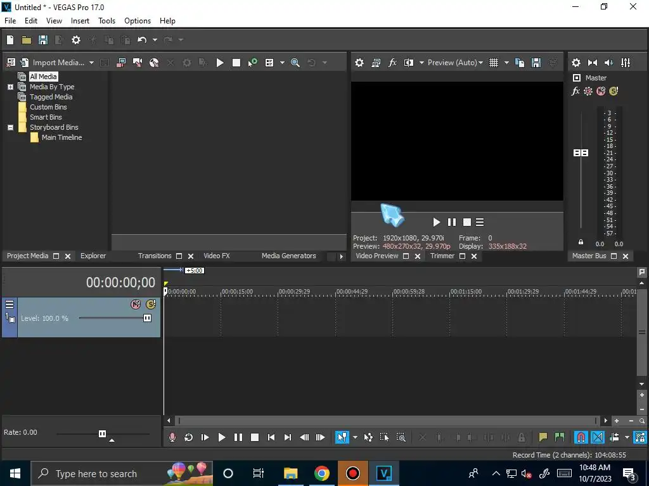Mute video track 1

(136, 304)
